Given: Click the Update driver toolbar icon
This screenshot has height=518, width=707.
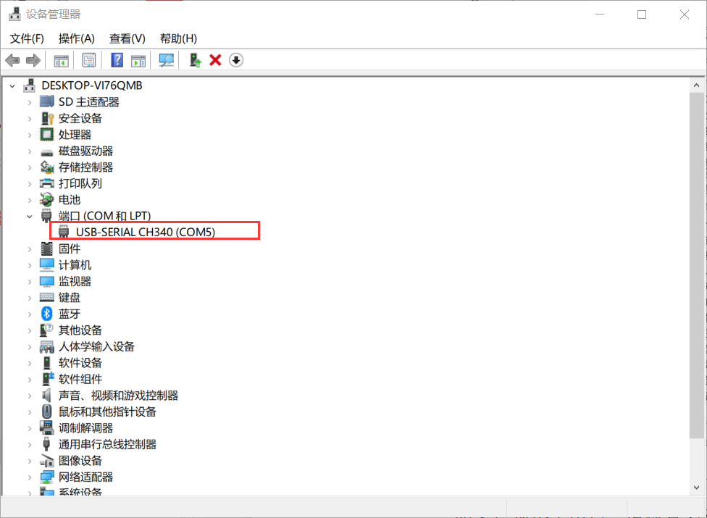Looking at the screenshot, I should tap(193, 60).
